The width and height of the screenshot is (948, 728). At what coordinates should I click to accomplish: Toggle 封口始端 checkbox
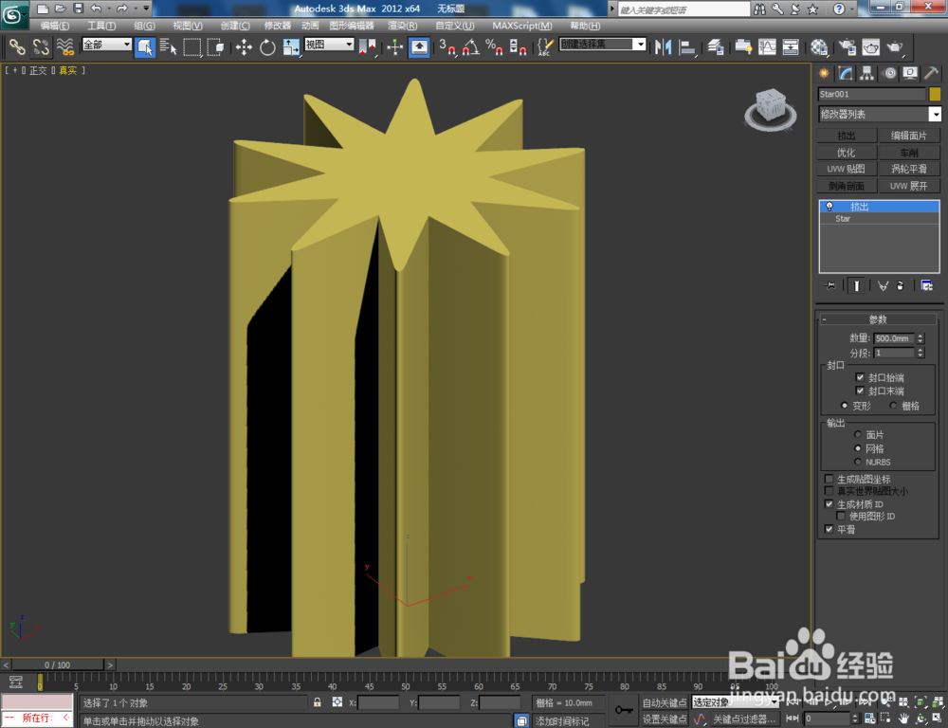tap(860, 377)
